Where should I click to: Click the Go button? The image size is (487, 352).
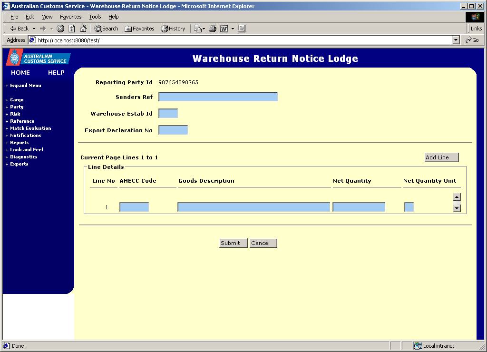coord(472,40)
